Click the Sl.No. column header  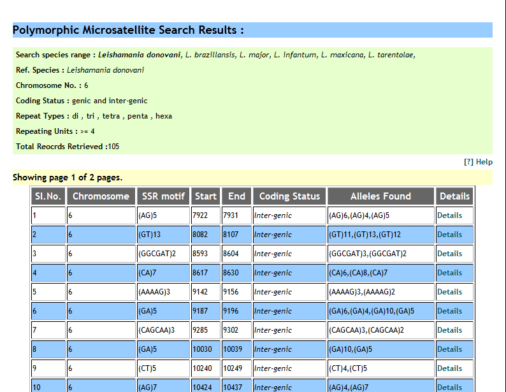48,196
